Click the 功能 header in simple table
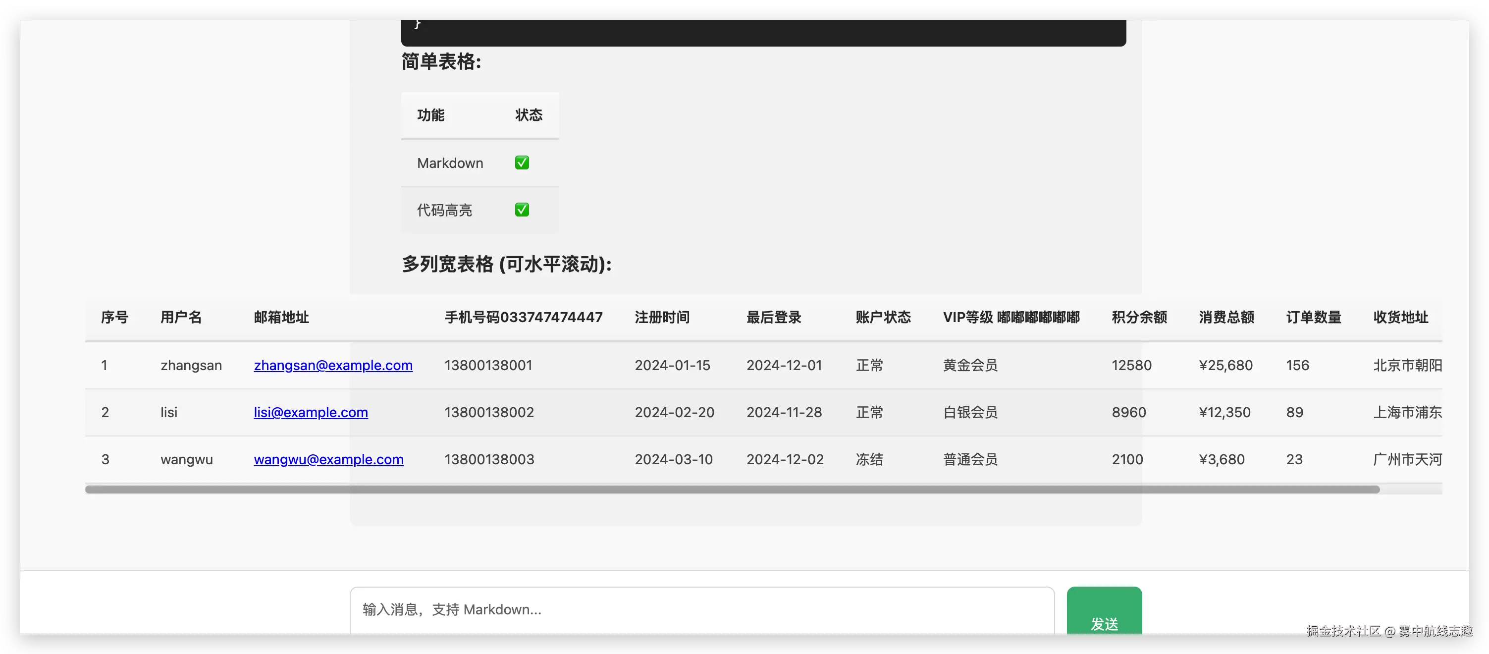The height and width of the screenshot is (654, 1489). [430, 115]
